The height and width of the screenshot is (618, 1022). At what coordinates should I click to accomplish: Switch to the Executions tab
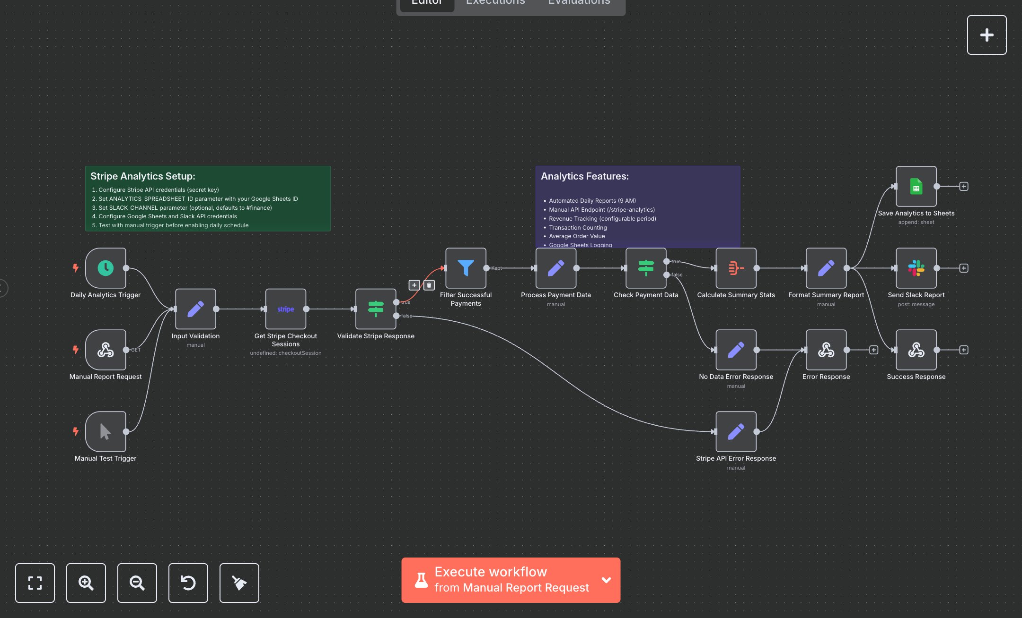495,3
